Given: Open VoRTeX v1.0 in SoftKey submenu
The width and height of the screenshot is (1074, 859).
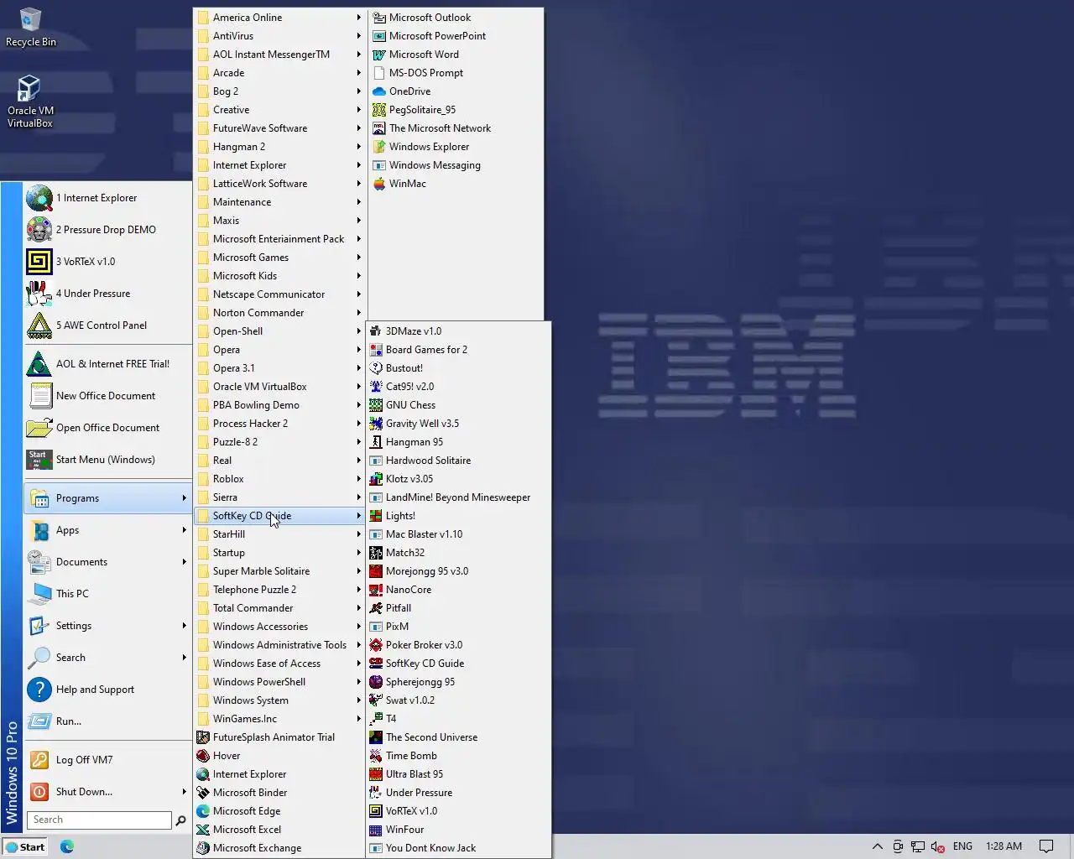Looking at the screenshot, I should click(458, 811).
